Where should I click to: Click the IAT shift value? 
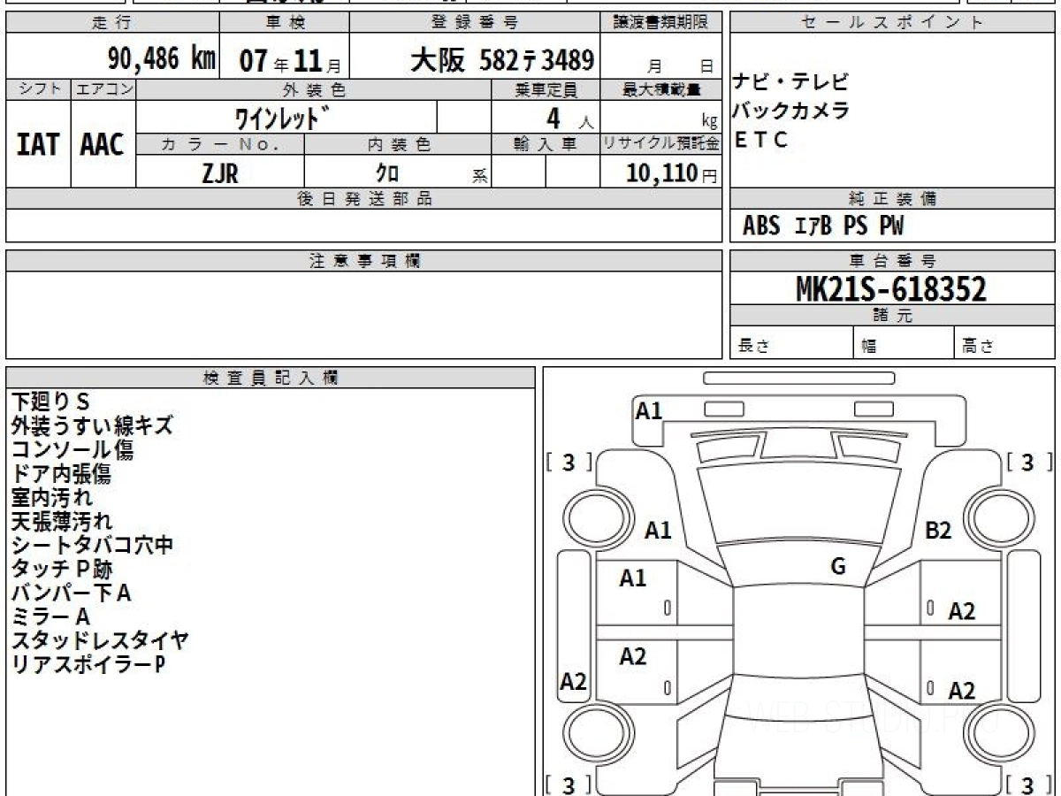click(37, 144)
